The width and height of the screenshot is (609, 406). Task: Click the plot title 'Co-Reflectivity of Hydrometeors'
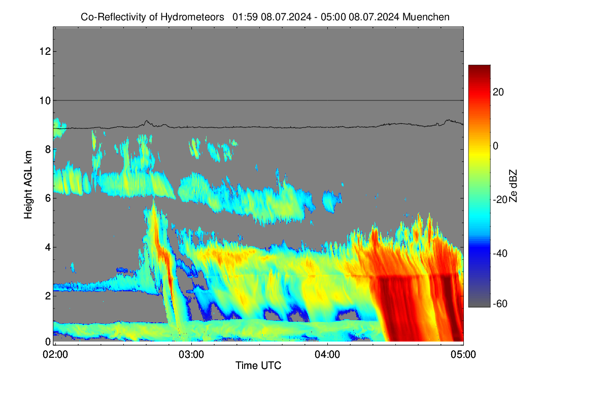tap(153, 17)
